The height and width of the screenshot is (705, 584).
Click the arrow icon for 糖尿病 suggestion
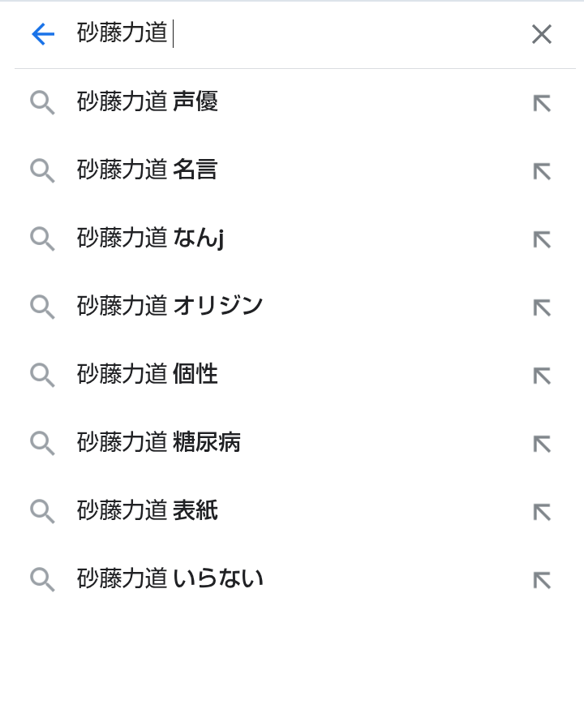[542, 445]
